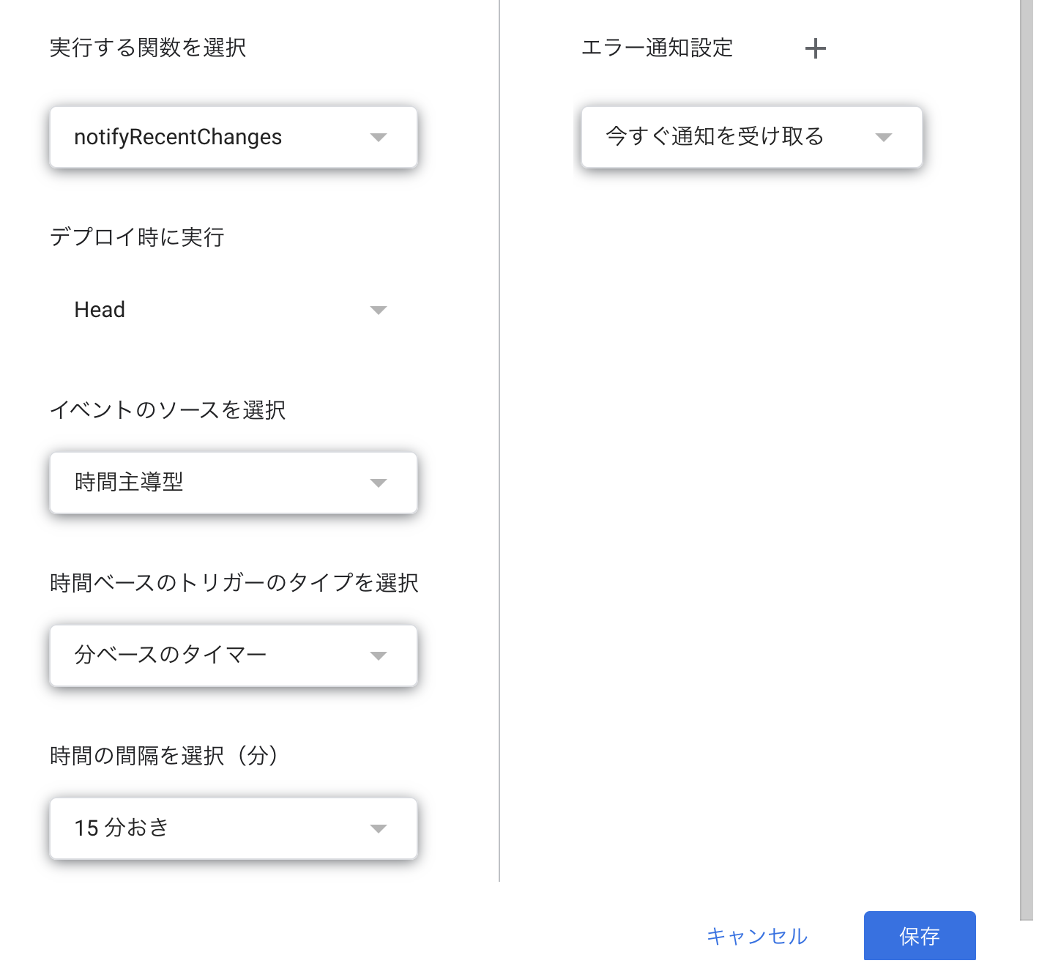Add a new error notification setting
Image resolution: width=1050 pixels, height=977 pixels.
[x=815, y=48]
